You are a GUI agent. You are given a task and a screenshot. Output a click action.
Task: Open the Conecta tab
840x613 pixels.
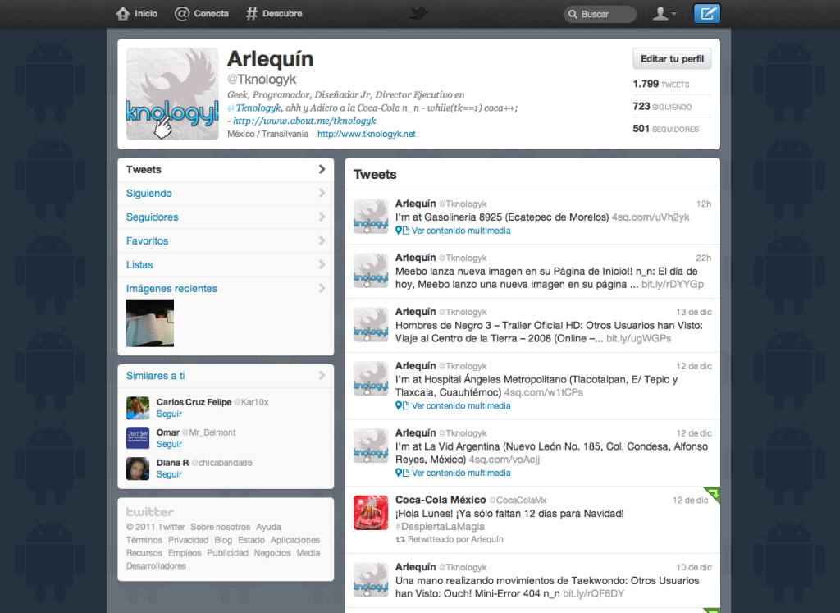(202, 13)
